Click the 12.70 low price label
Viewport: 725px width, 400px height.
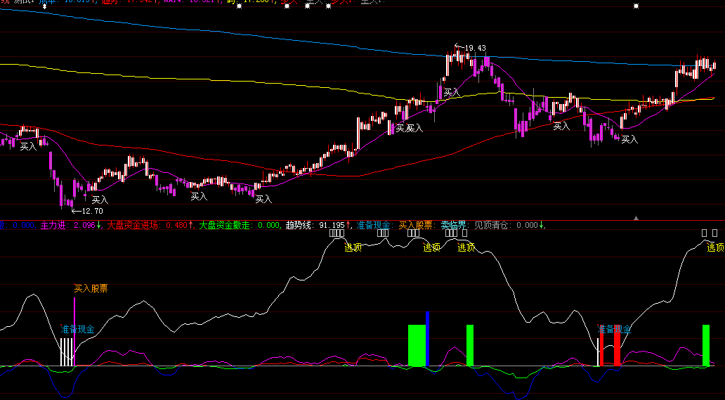click(92, 211)
